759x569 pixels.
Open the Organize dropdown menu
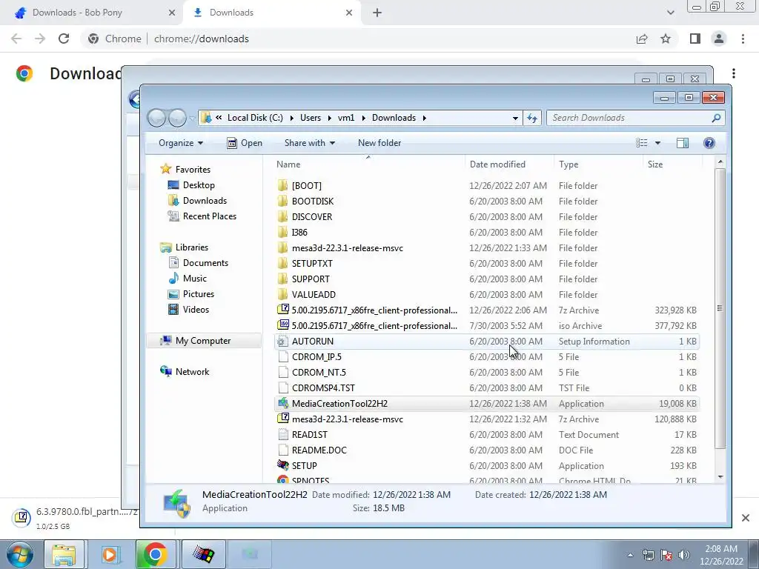click(181, 143)
